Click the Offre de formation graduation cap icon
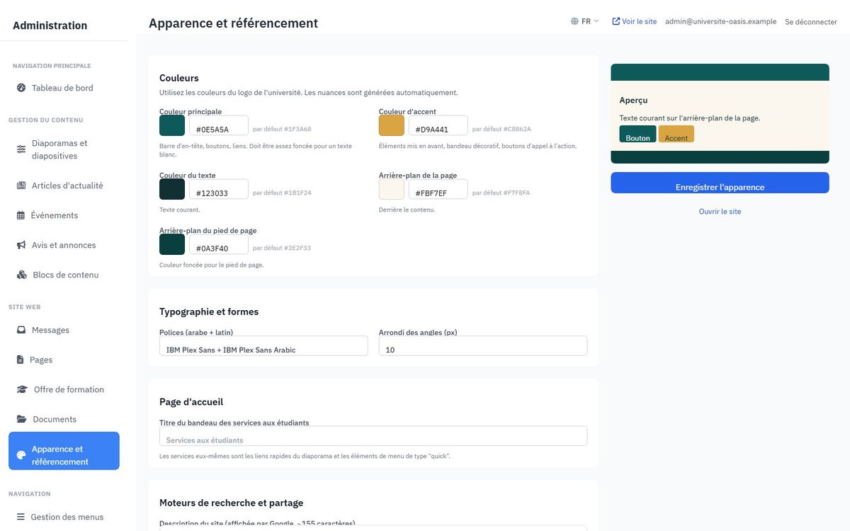 (22, 389)
